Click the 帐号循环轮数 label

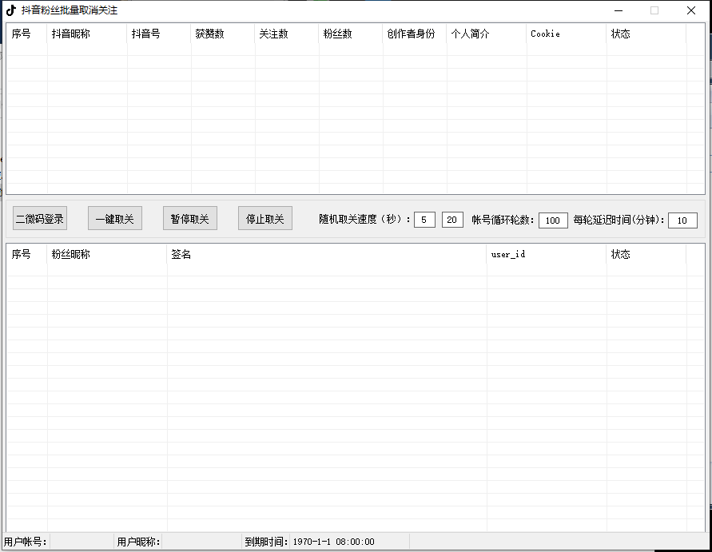pyautogui.click(x=503, y=220)
